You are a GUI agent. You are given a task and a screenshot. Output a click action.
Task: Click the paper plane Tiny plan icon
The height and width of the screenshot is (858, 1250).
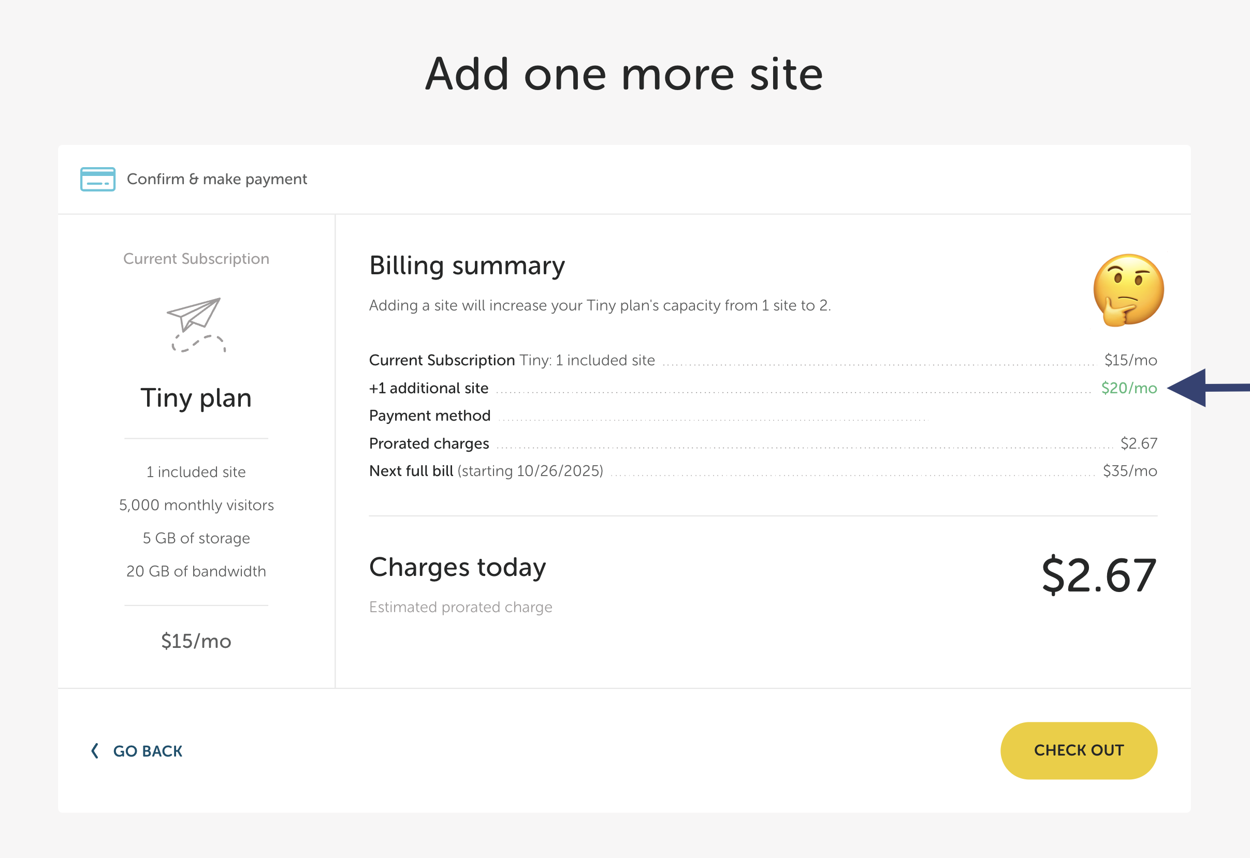point(196,323)
